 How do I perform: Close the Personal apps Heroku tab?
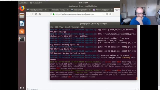point(112,10)
